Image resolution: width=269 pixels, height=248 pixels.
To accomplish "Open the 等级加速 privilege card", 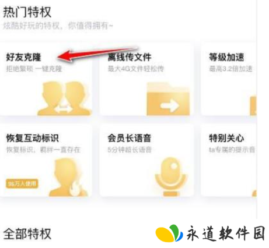I will click(x=229, y=80).
